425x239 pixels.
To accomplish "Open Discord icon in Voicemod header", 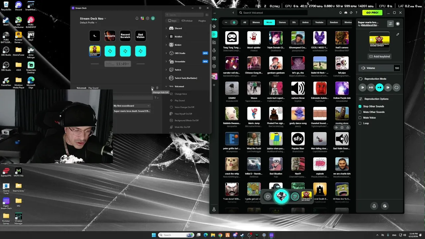I will pyautogui.click(x=346, y=13).
